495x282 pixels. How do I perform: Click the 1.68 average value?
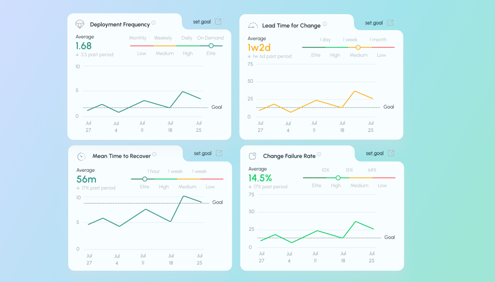pos(84,46)
